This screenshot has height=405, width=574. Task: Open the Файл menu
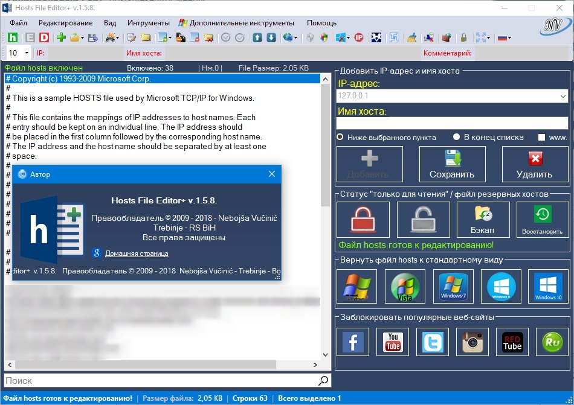18,23
